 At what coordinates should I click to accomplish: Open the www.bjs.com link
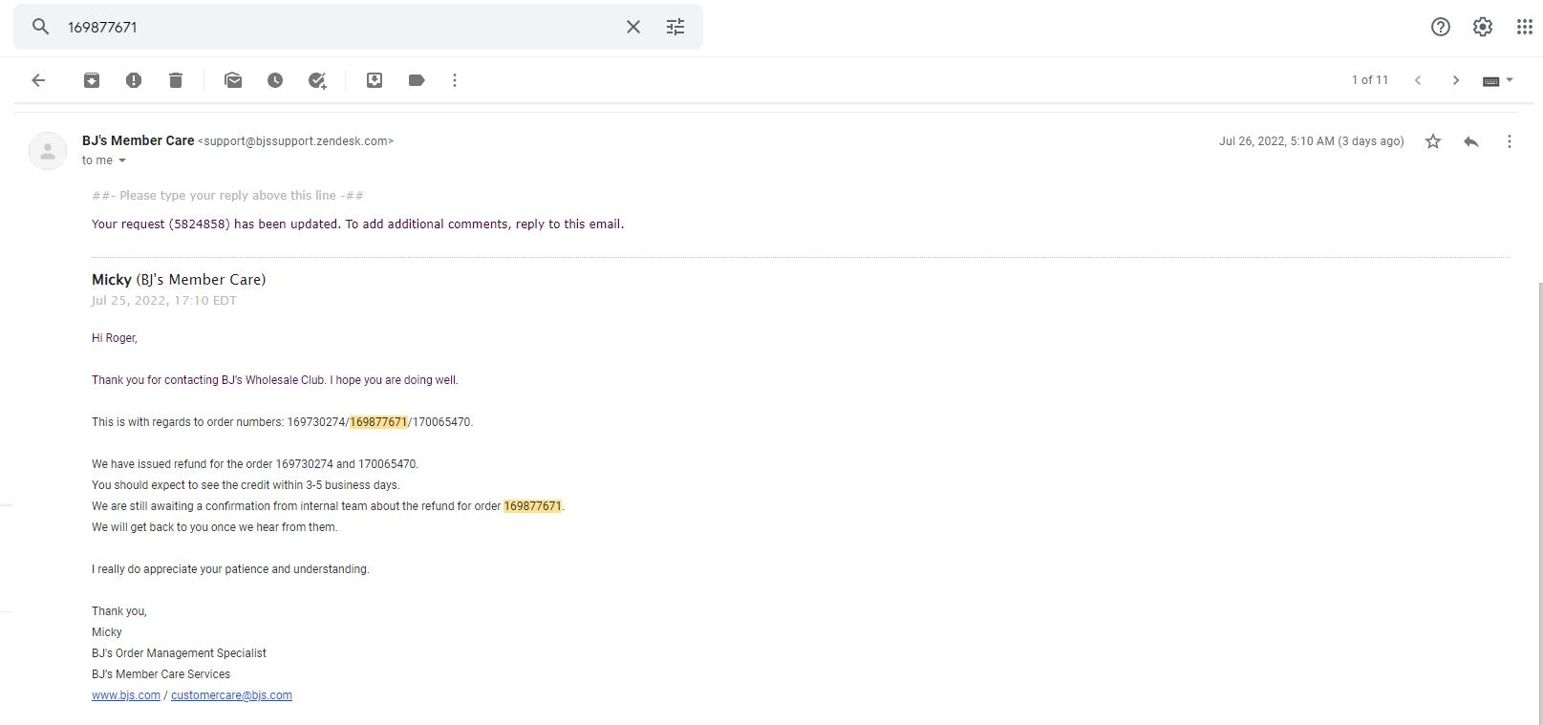pos(126,695)
